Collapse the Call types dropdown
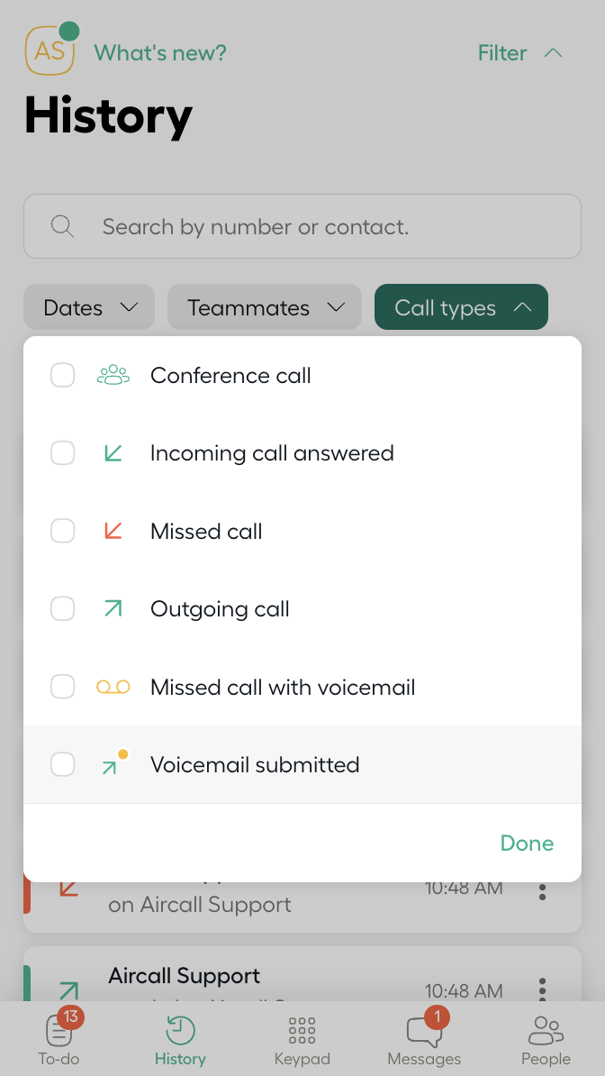Screen dimensions: 605x1076 461,307
